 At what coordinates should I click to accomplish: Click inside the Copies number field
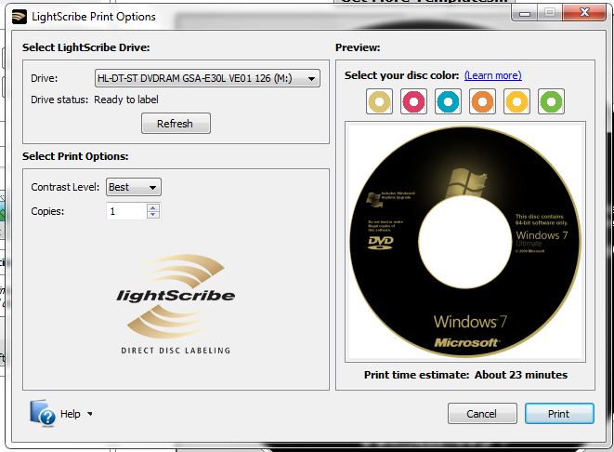tap(126, 211)
